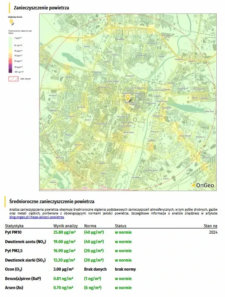This screenshot has width=225, height=297.
Task: Click the '0 µg/m³' legend label
Action: 18,38
